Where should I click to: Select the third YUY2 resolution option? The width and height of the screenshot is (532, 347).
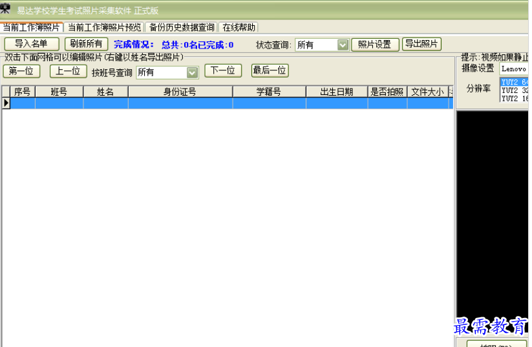coord(515,98)
